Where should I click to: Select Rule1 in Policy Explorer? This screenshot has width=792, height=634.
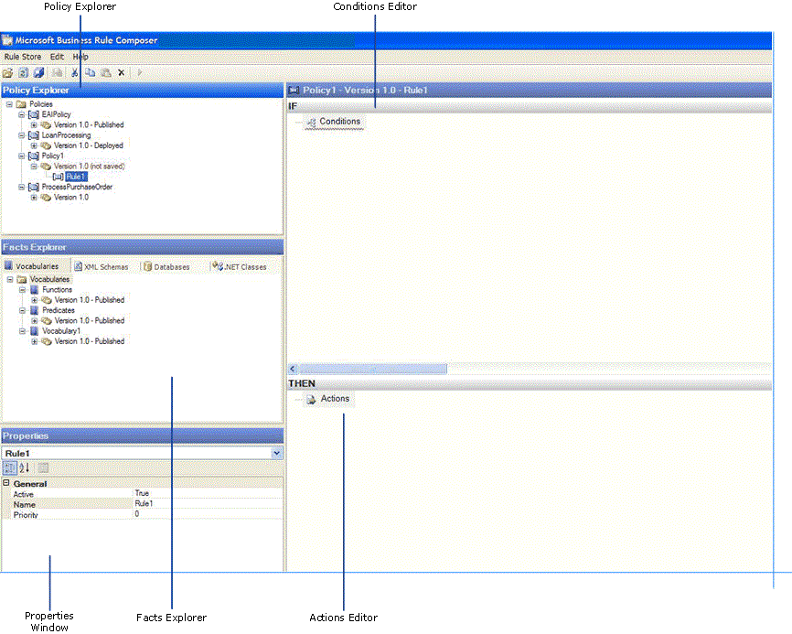[x=76, y=177]
